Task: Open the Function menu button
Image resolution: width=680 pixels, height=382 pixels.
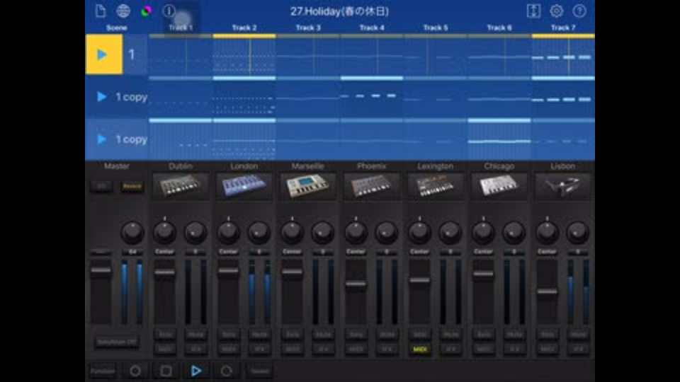Action: [103, 371]
